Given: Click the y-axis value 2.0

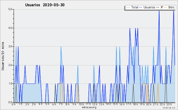Looking at the screenshot, I should coord(10,65).
